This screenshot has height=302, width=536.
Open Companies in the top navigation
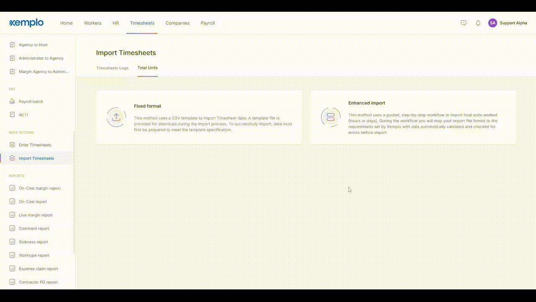pyautogui.click(x=177, y=23)
